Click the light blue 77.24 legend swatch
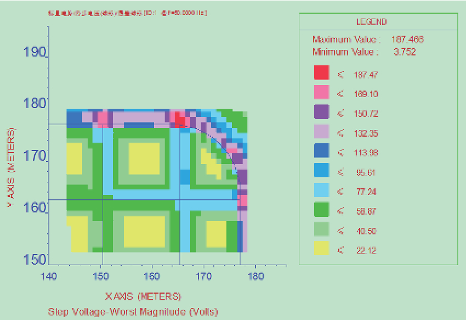The width and height of the screenshot is (466, 320). [321, 192]
